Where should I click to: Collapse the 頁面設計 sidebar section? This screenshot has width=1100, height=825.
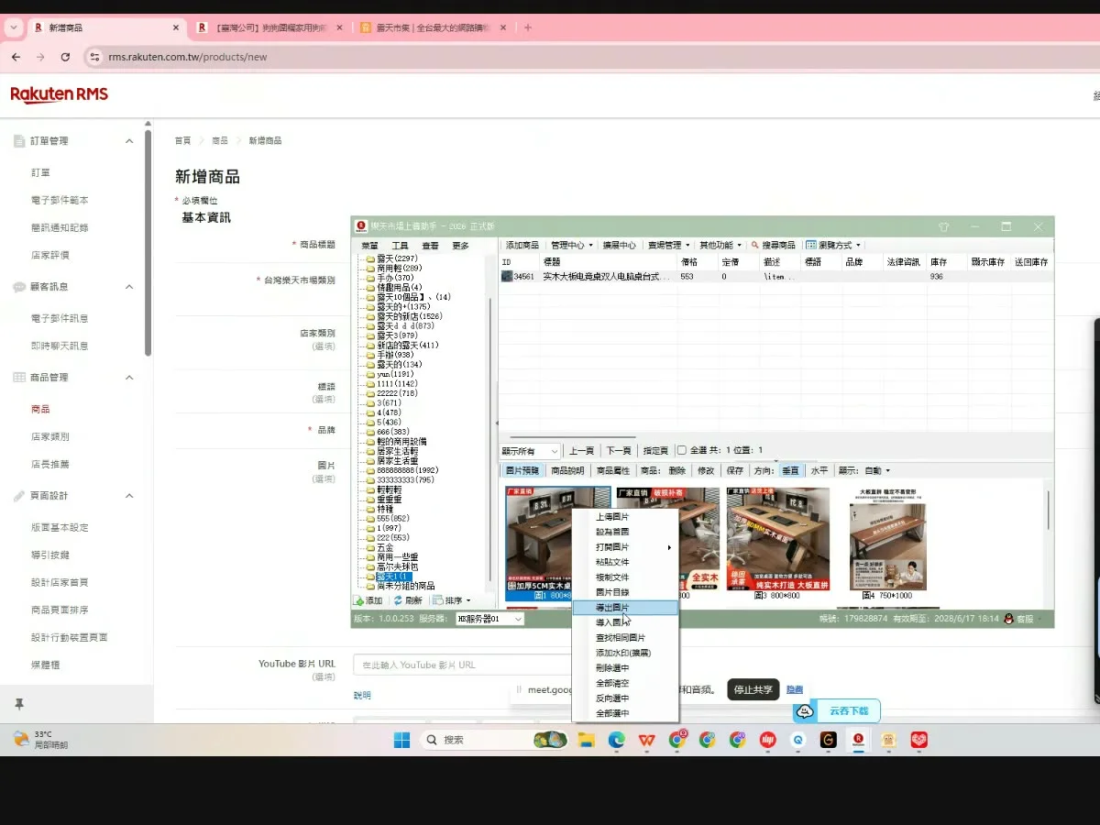coord(129,496)
